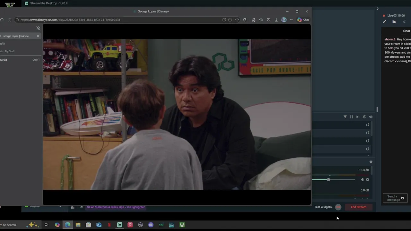Open Copilot Chat button in browser
The width and height of the screenshot is (411, 231).
point(303,20)
